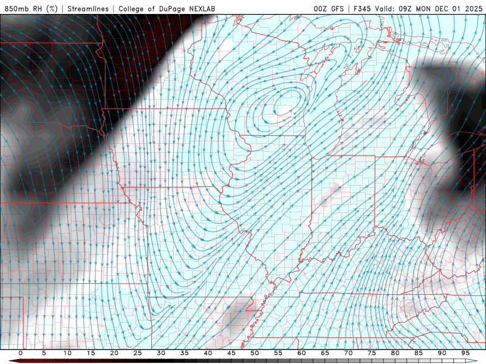This screenshot has height=364, width=486.
Task: Click the "College of DuPage NEXLAB" label
Action: (166, 8)
